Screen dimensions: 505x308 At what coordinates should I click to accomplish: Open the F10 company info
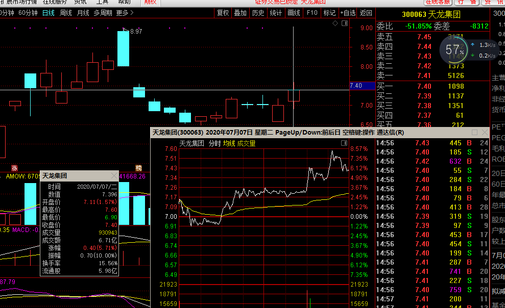[x=312, y=13]
